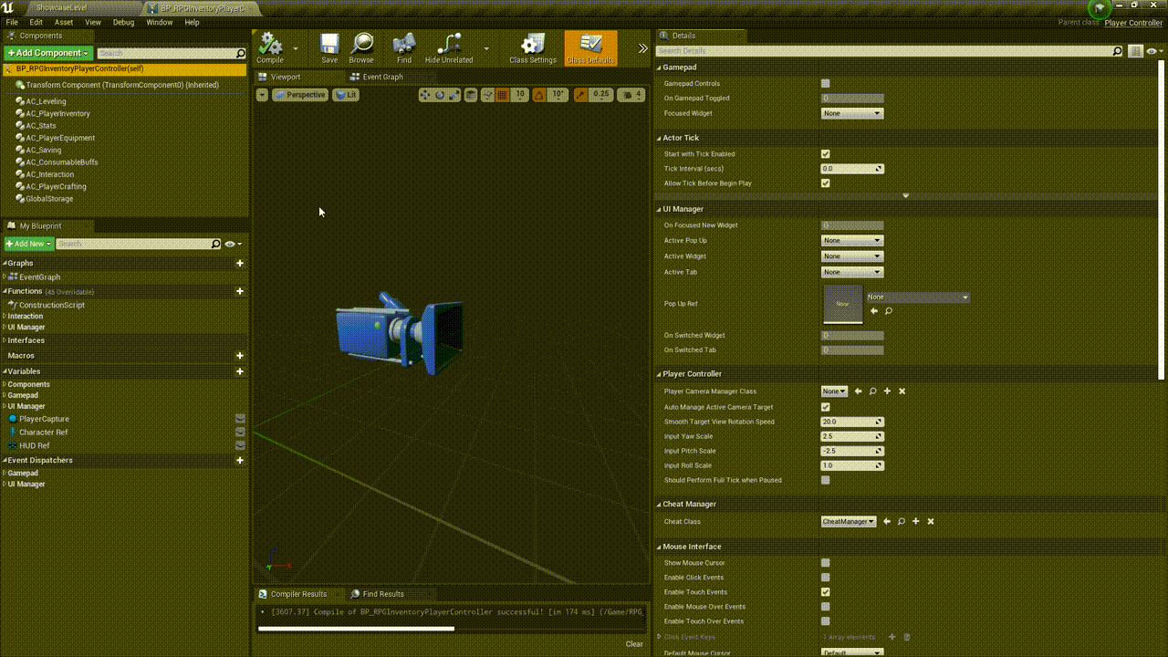Viewport: 1168px width, 657px height.
Task: Use selected asset arrow for Pop Up Ref
Action: (x=874, y=311)
